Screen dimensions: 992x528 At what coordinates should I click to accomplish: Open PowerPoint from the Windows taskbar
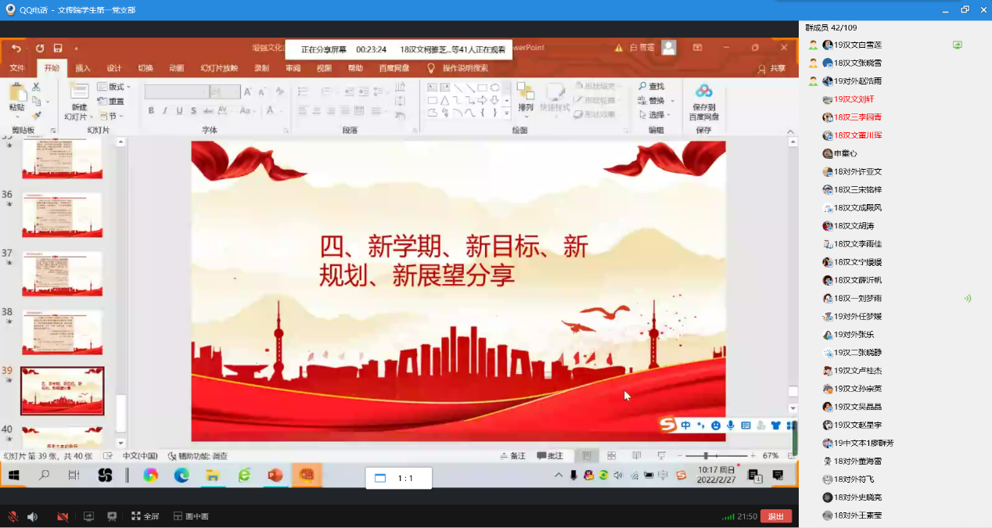[x=275, y=475]
